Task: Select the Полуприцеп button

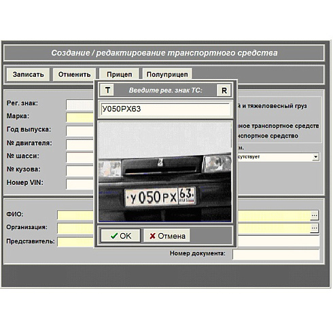Action: pos(167,74)
